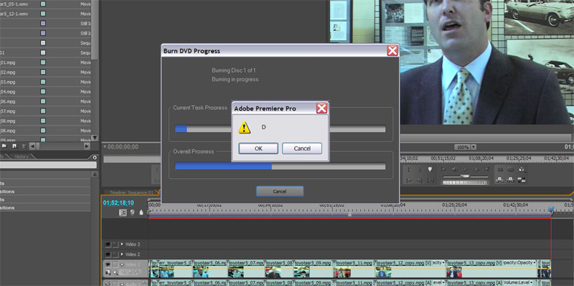Image resolution: width=574 pixels, height=286 pixels.
Task: Expand the Video 2 track
Action: [122, 254]
